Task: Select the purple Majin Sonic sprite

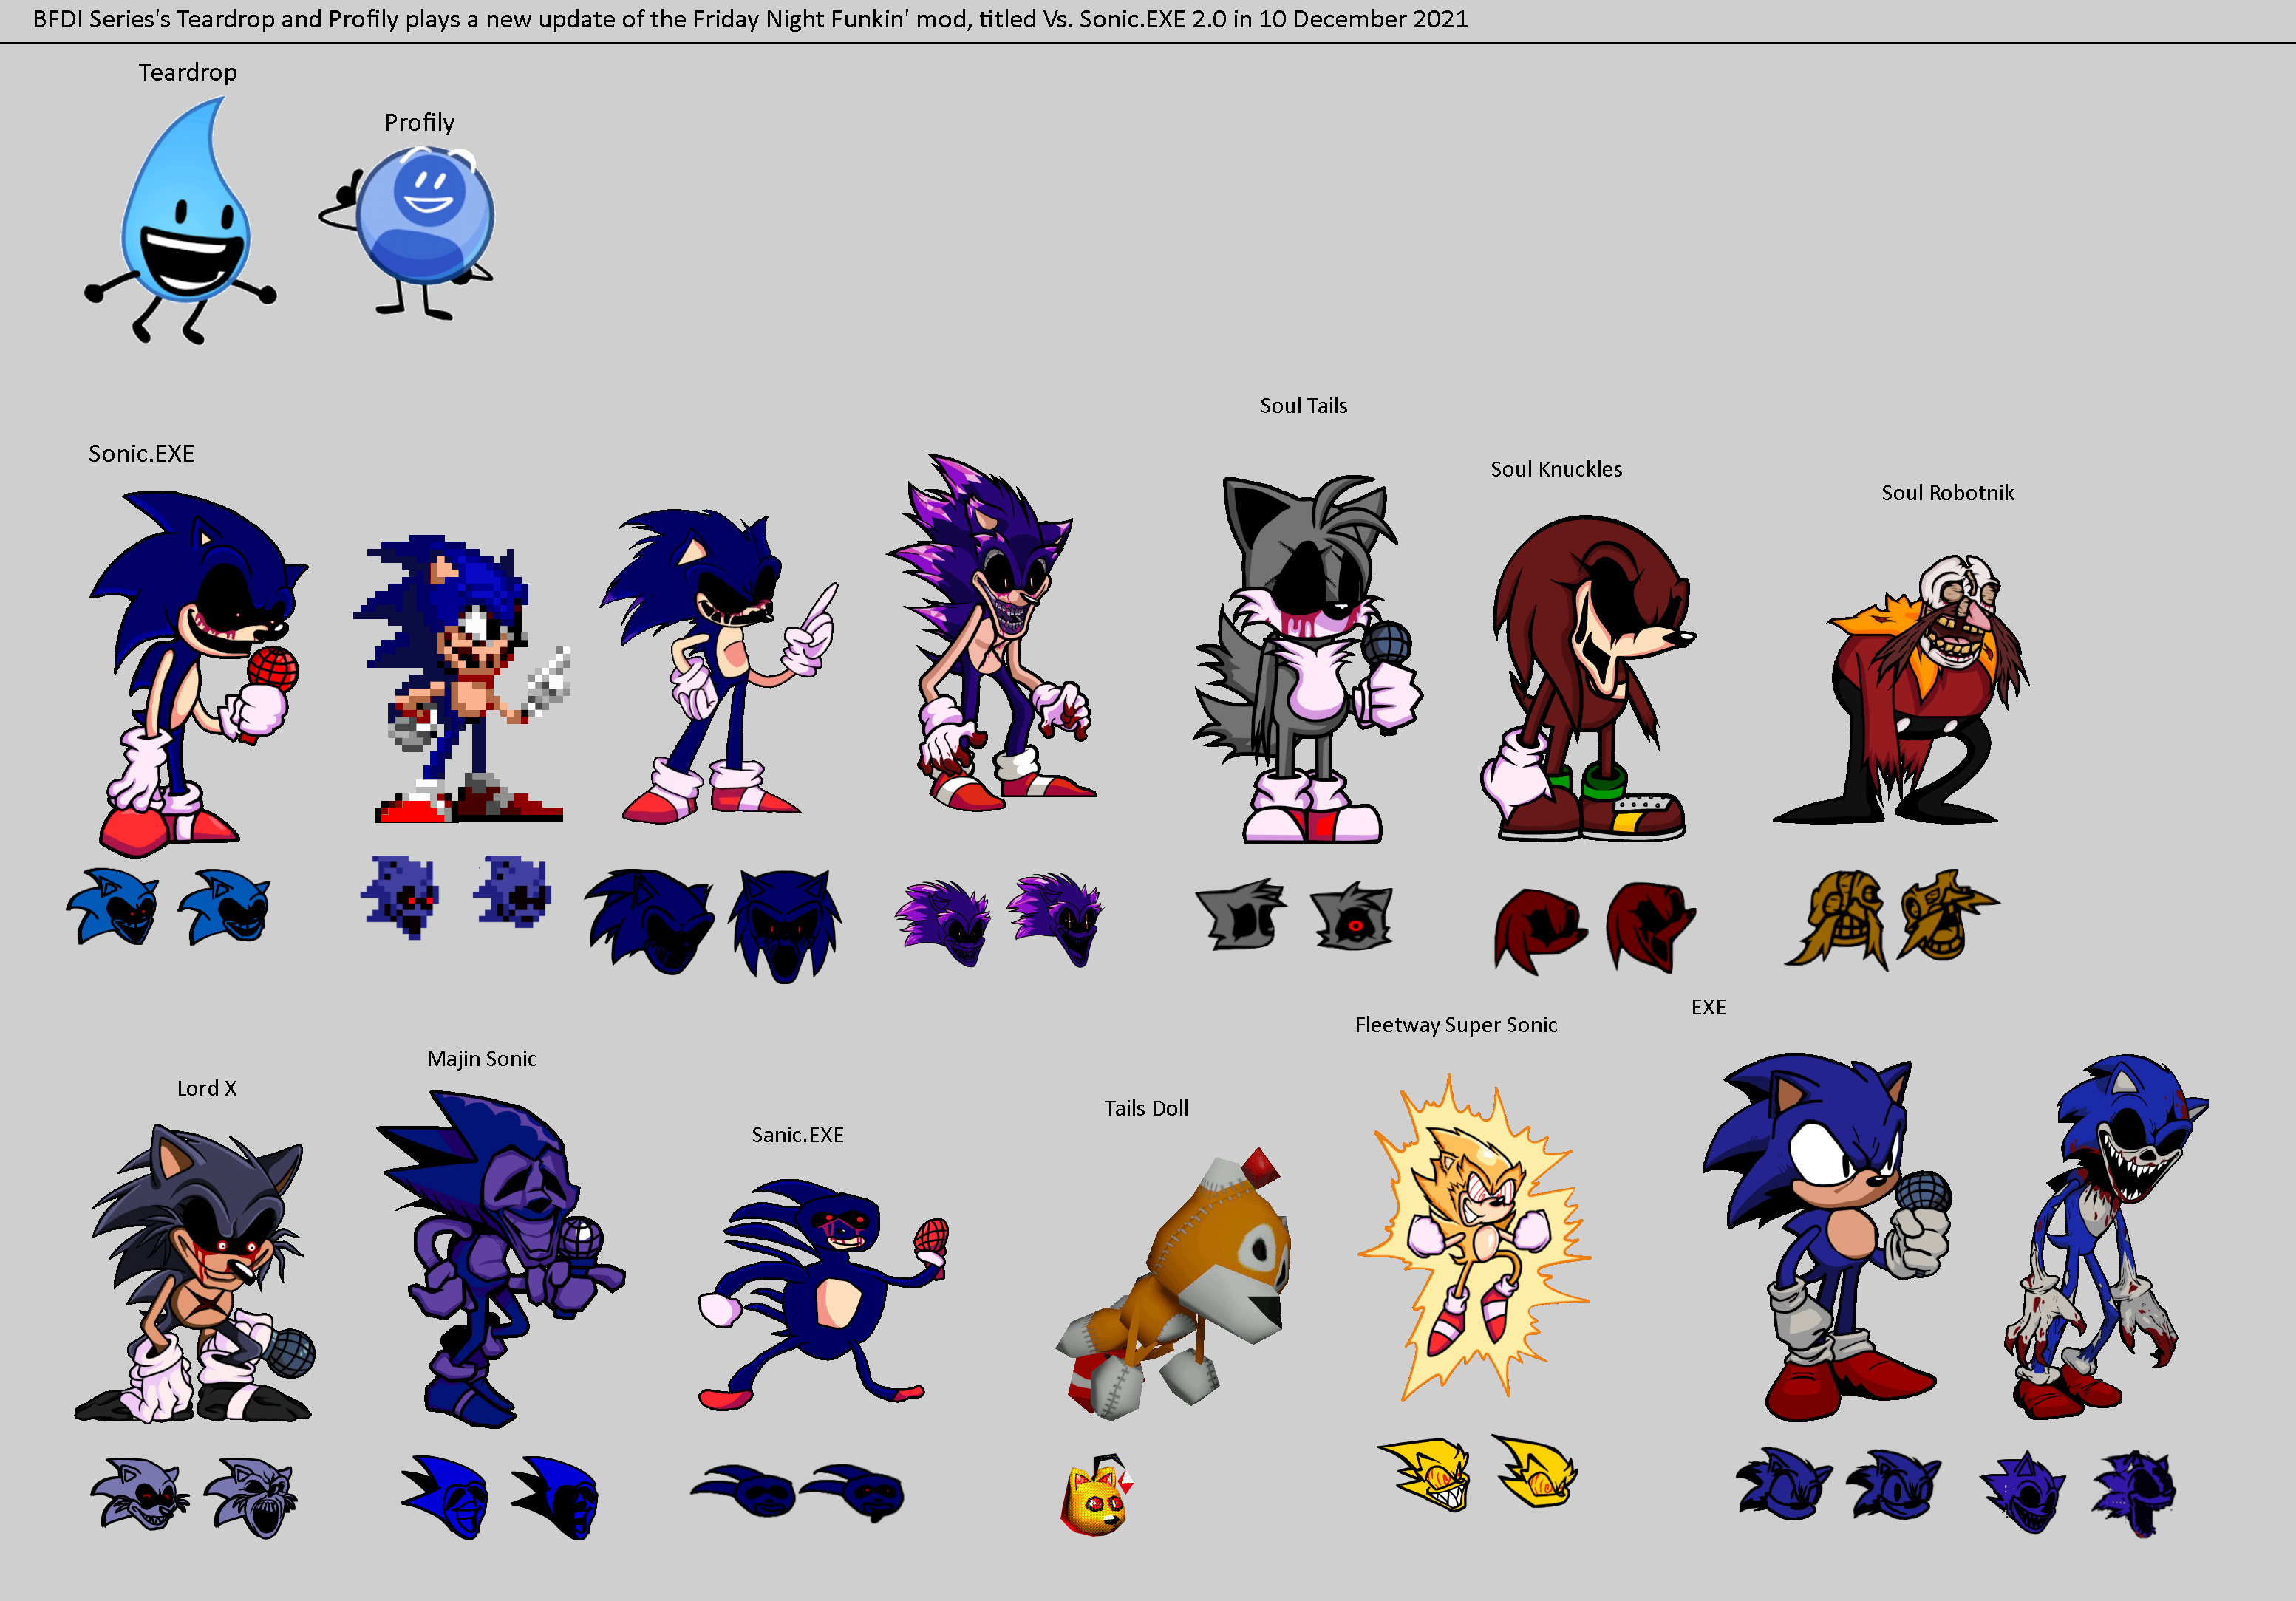Action: pos(500,1259)
